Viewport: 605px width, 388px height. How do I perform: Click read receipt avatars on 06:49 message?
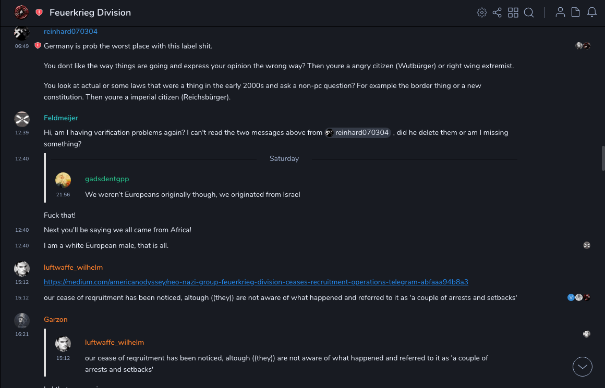(x=583, y=46)
